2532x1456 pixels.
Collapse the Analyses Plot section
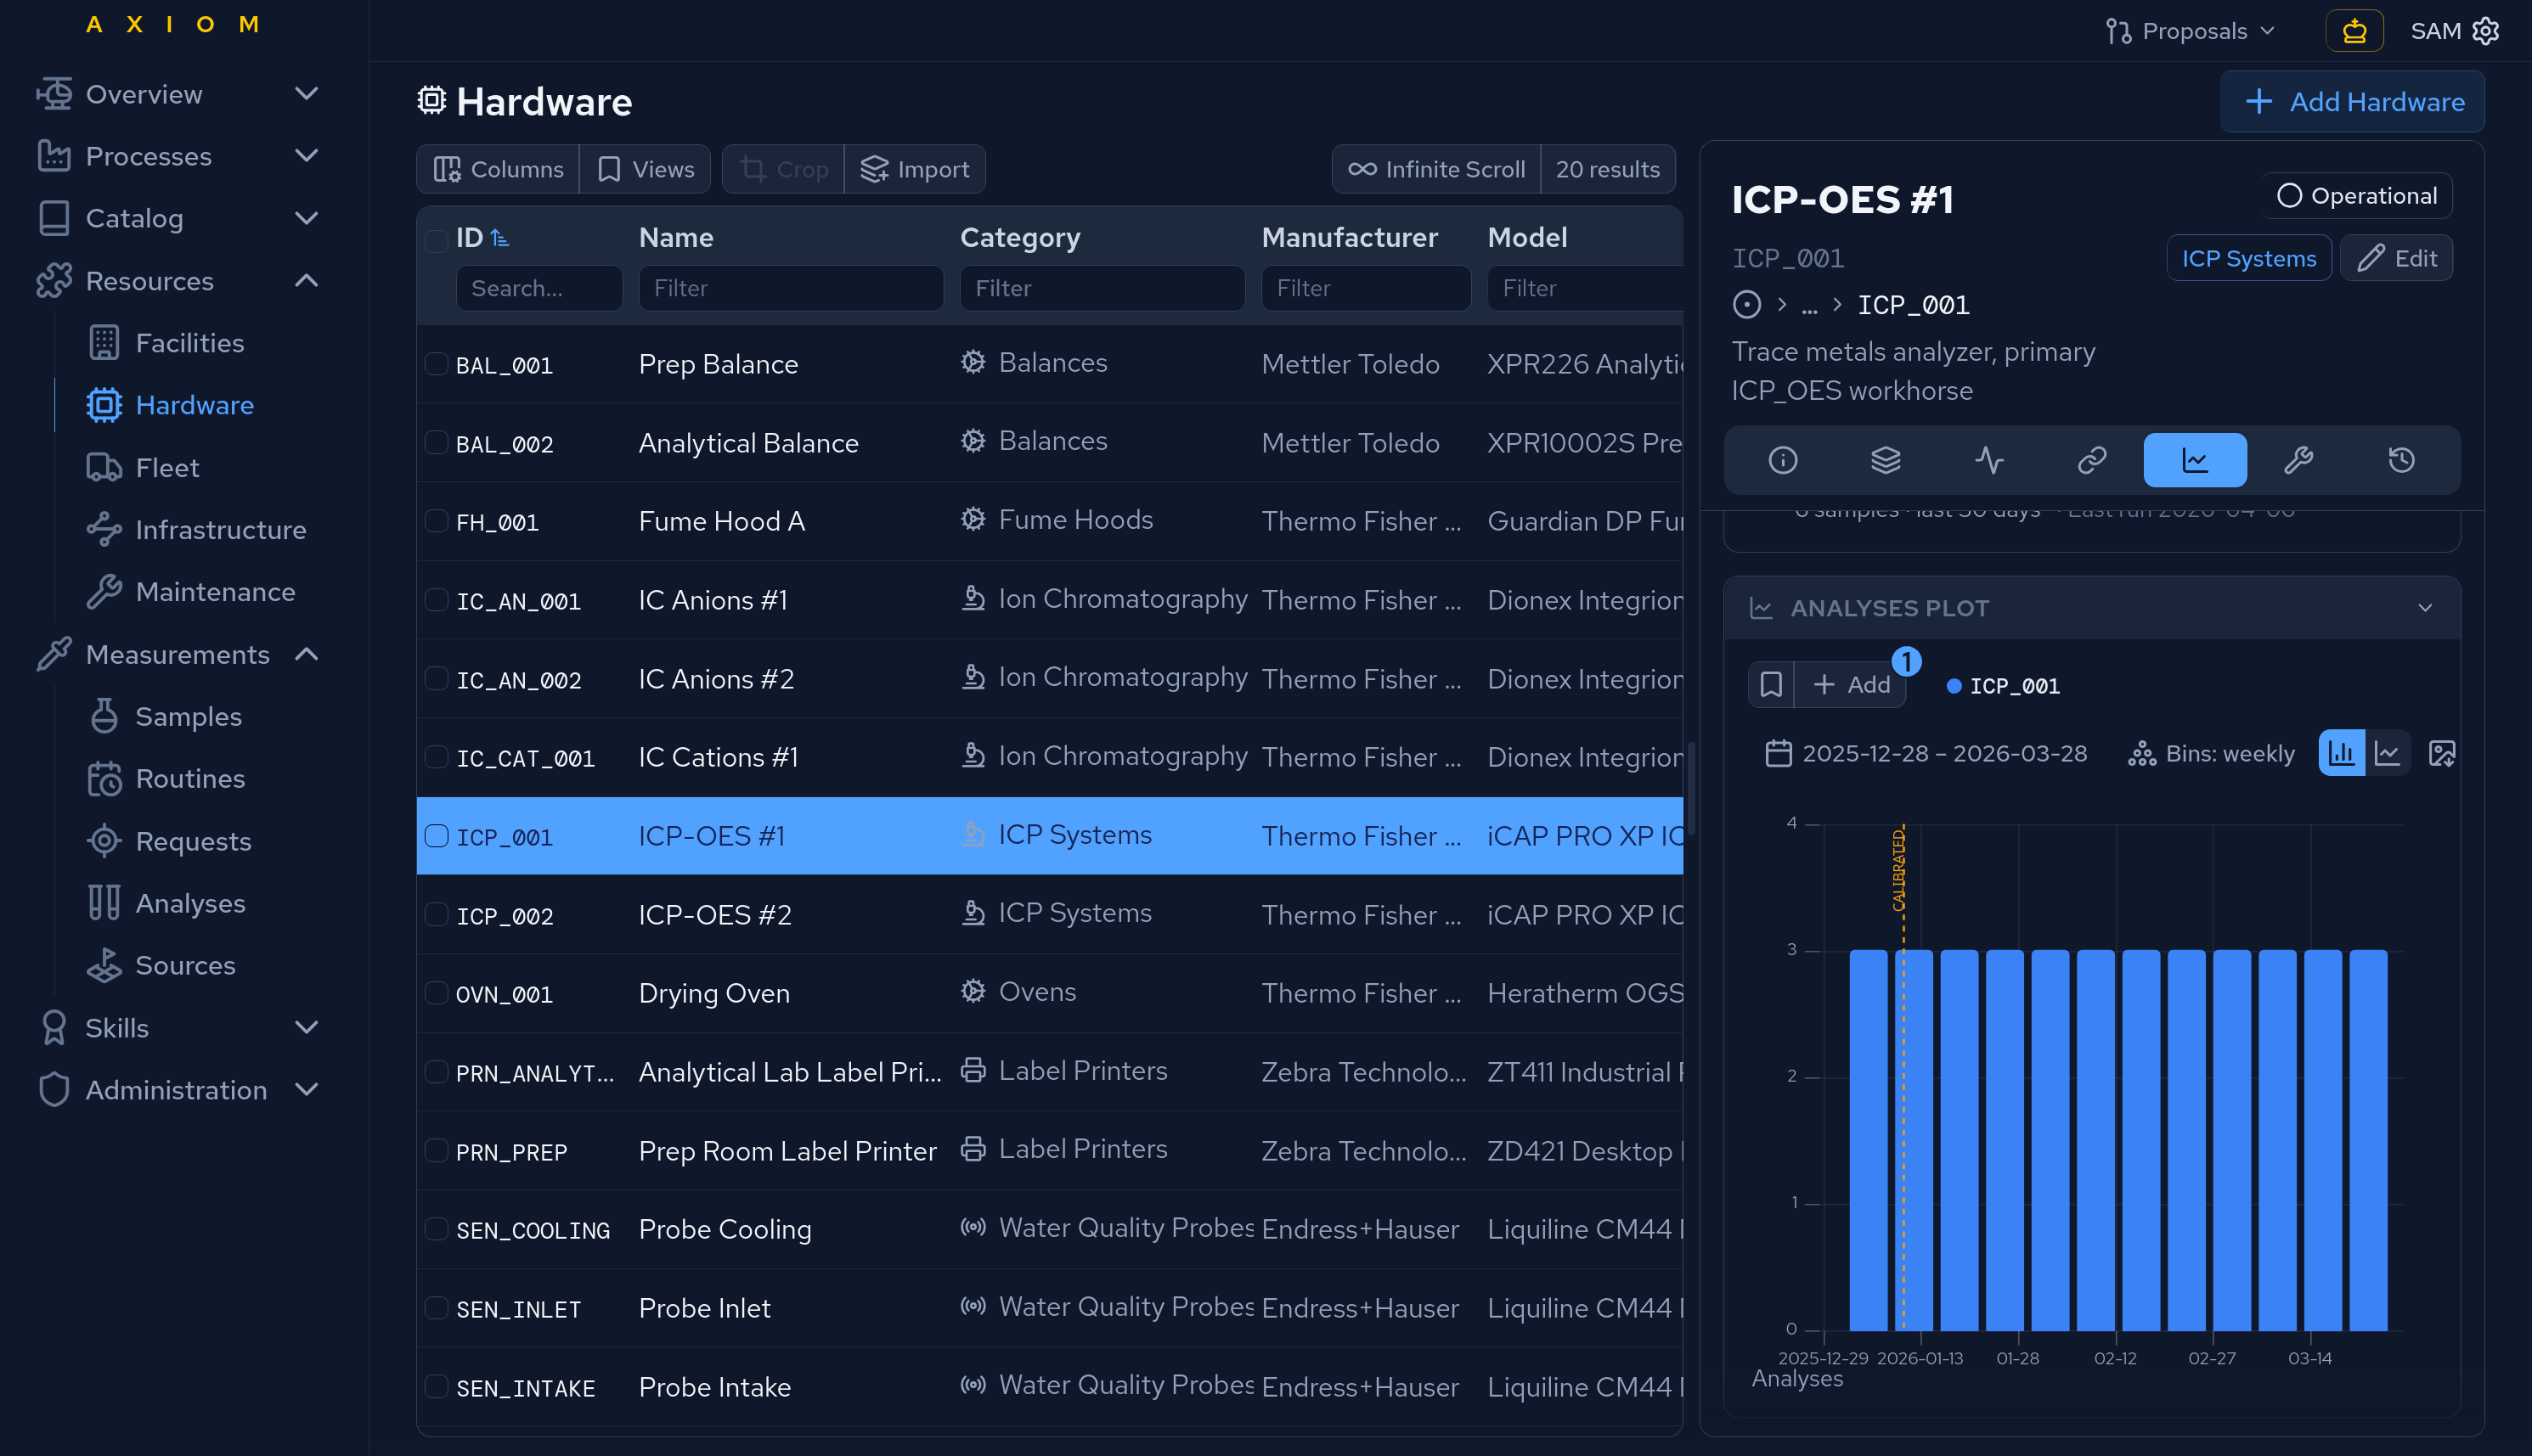coord(2424,608)
